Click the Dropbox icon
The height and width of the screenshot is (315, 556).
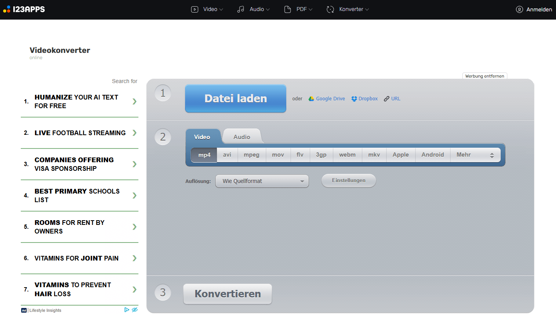(354, 99)
